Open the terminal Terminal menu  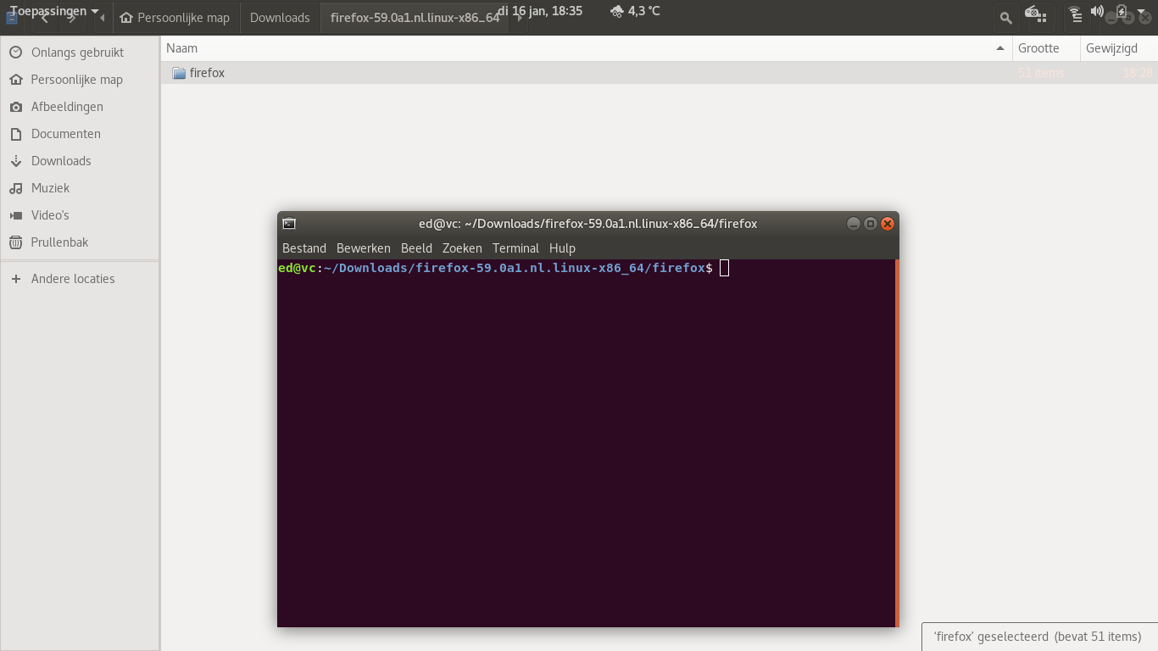pos(515,248)
